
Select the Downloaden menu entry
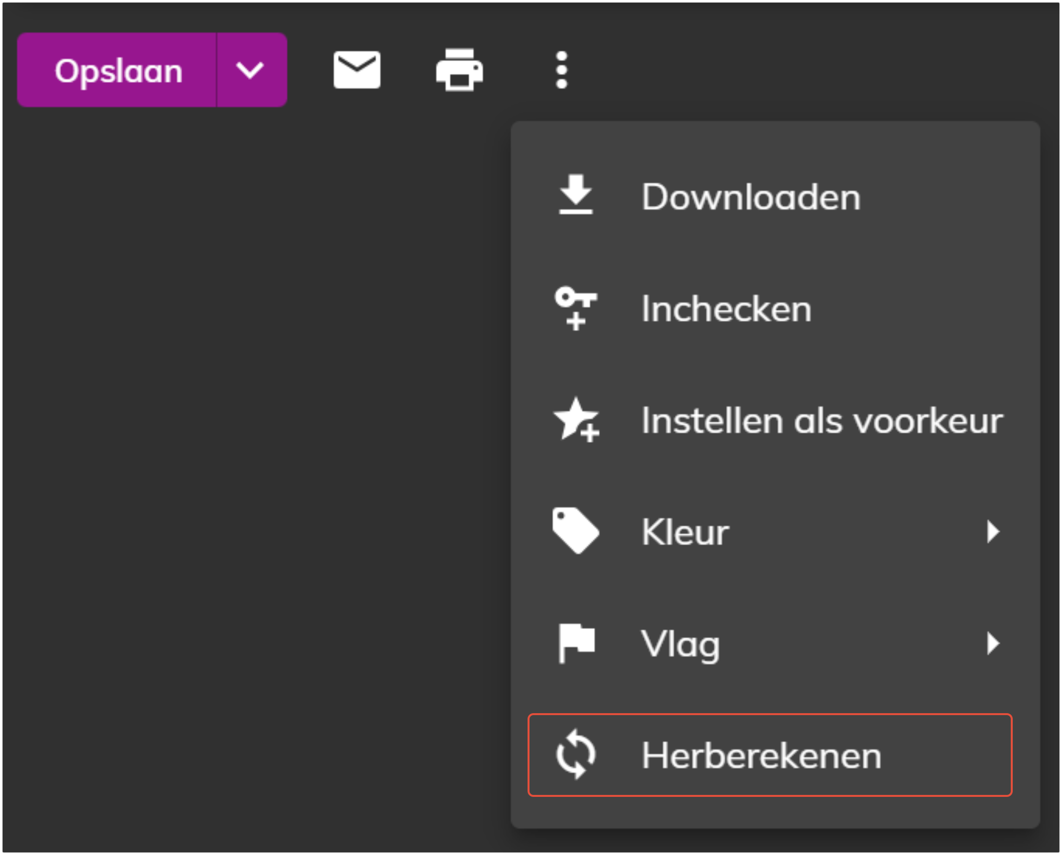pyautogui.click(x=751, y=197)
